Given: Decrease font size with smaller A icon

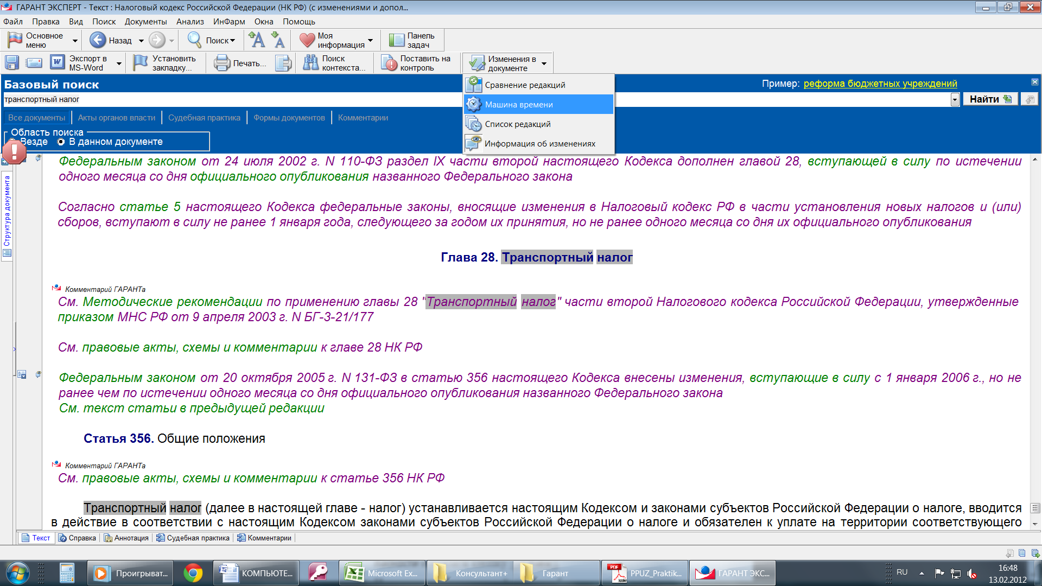Looking at the screenshot, I should click(x=278, y=40).
